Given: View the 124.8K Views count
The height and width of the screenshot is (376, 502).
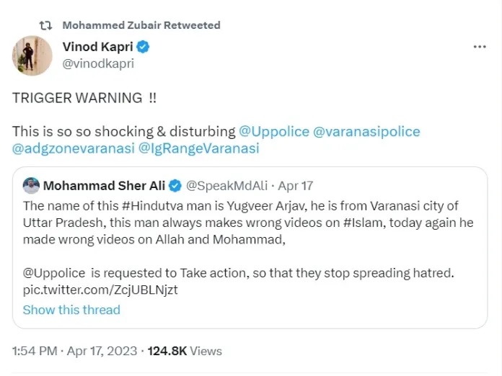Looking at the screenshot, I should 185,352.
